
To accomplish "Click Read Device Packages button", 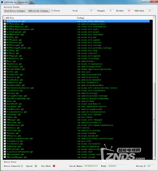I will pos(15,11).
